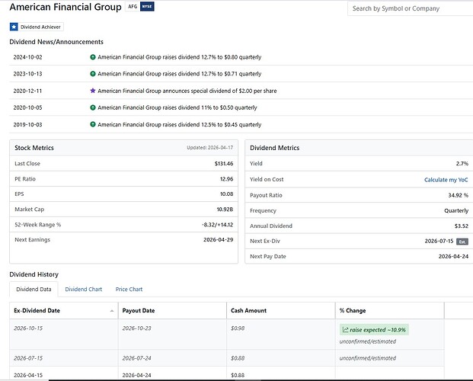The width and height of the screenshot is (473, 381).
Task: Select the Dividend Data tab
Action: (34, 290)
